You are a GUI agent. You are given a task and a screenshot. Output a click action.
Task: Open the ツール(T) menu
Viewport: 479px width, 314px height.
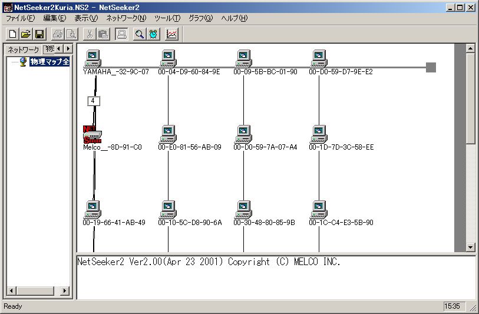point(167,18)
